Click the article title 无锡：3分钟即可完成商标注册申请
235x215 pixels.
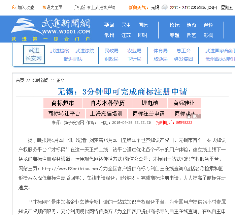(122, 91)
